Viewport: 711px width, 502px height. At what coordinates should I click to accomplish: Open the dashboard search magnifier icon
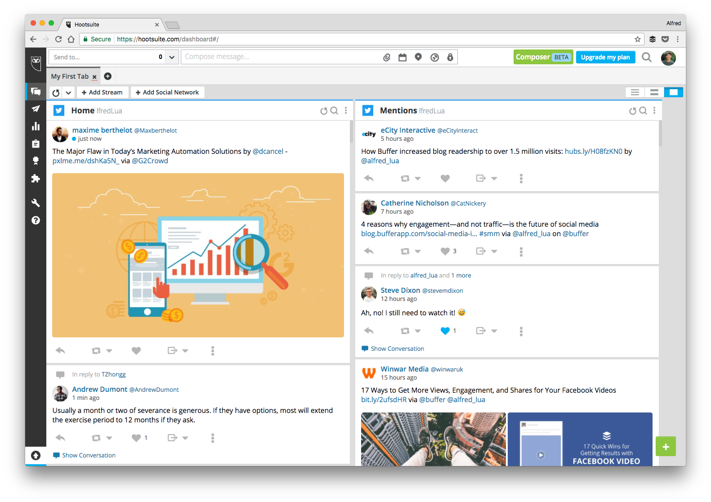pos(647,57)
